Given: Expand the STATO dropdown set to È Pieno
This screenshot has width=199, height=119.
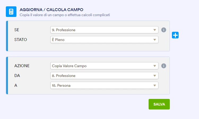Looking at the screenshot, I should [104, 40].
